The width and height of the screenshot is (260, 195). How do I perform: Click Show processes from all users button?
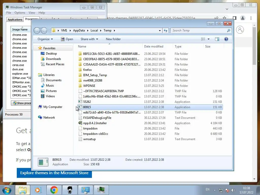21,103
